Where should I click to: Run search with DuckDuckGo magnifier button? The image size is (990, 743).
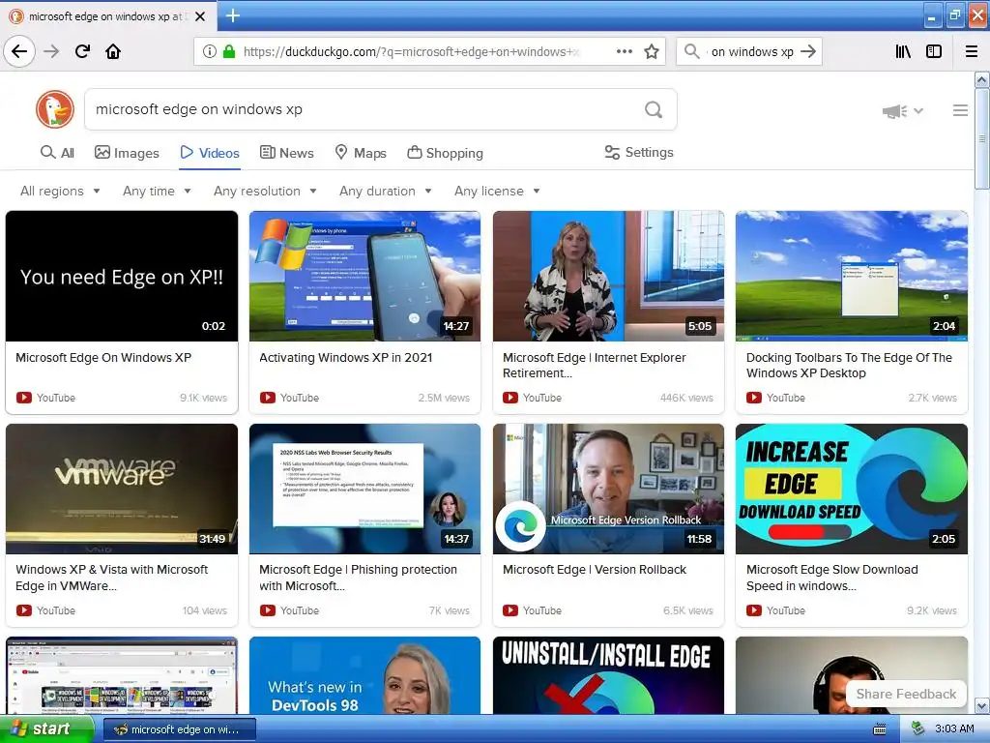pyautogui.click(x=654, y=110)
